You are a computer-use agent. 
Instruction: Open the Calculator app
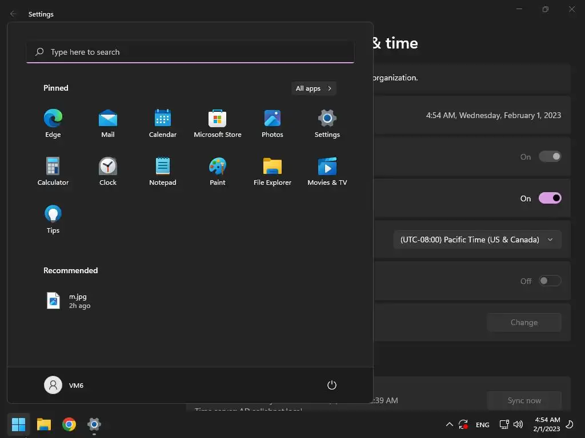coord(53,171)
